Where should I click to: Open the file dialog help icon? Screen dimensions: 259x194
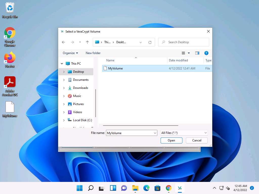tap(206, 53)
